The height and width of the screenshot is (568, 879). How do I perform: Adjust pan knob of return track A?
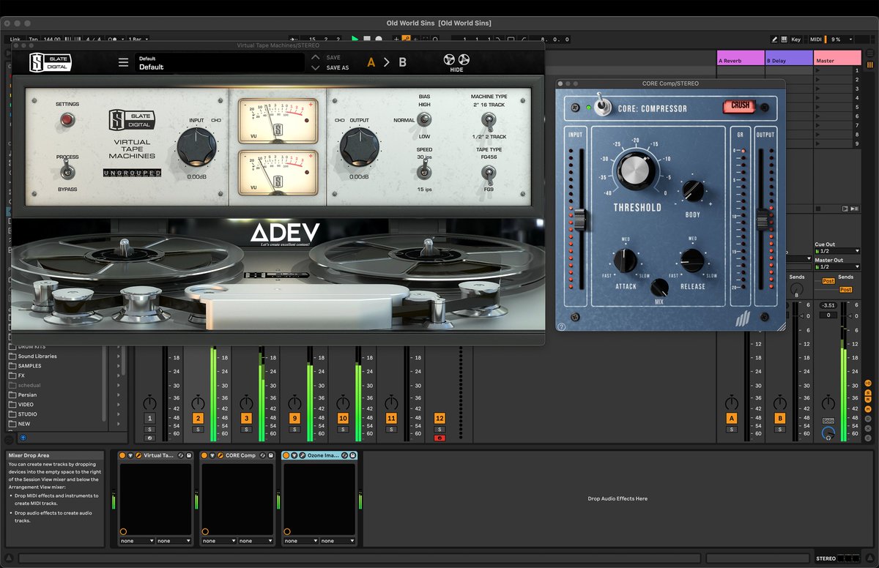[731, 403]
